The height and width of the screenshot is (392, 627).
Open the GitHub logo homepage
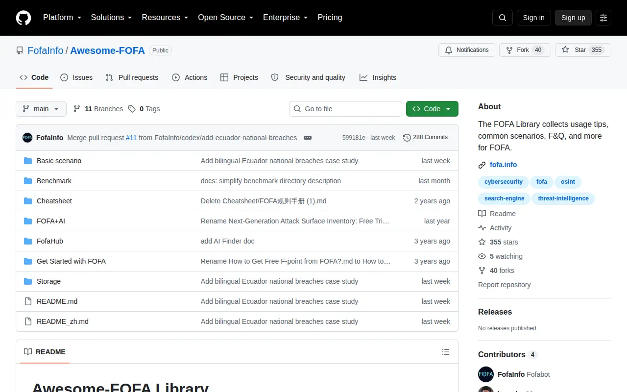coord(24,18)
